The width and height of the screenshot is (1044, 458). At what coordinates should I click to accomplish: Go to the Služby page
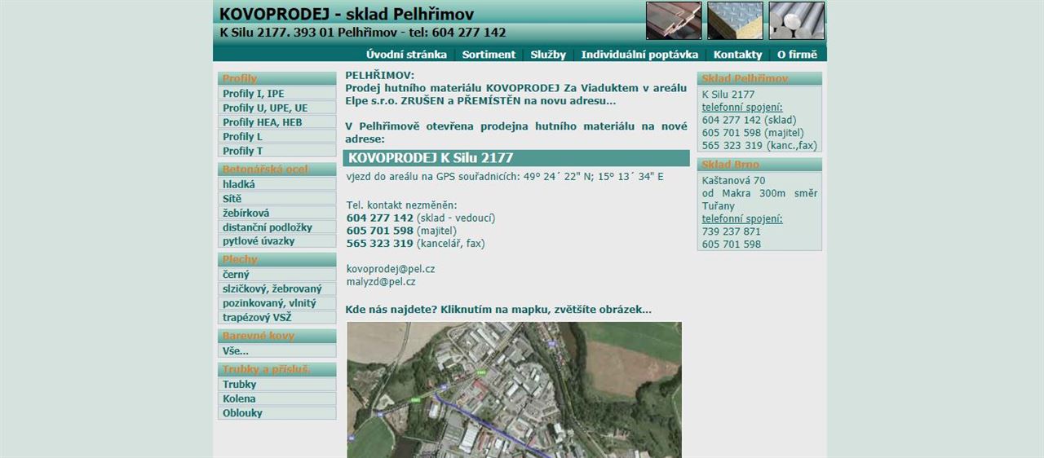(x=548, y=55)
